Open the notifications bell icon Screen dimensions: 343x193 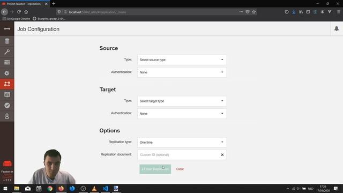click(x=337, y=28)
